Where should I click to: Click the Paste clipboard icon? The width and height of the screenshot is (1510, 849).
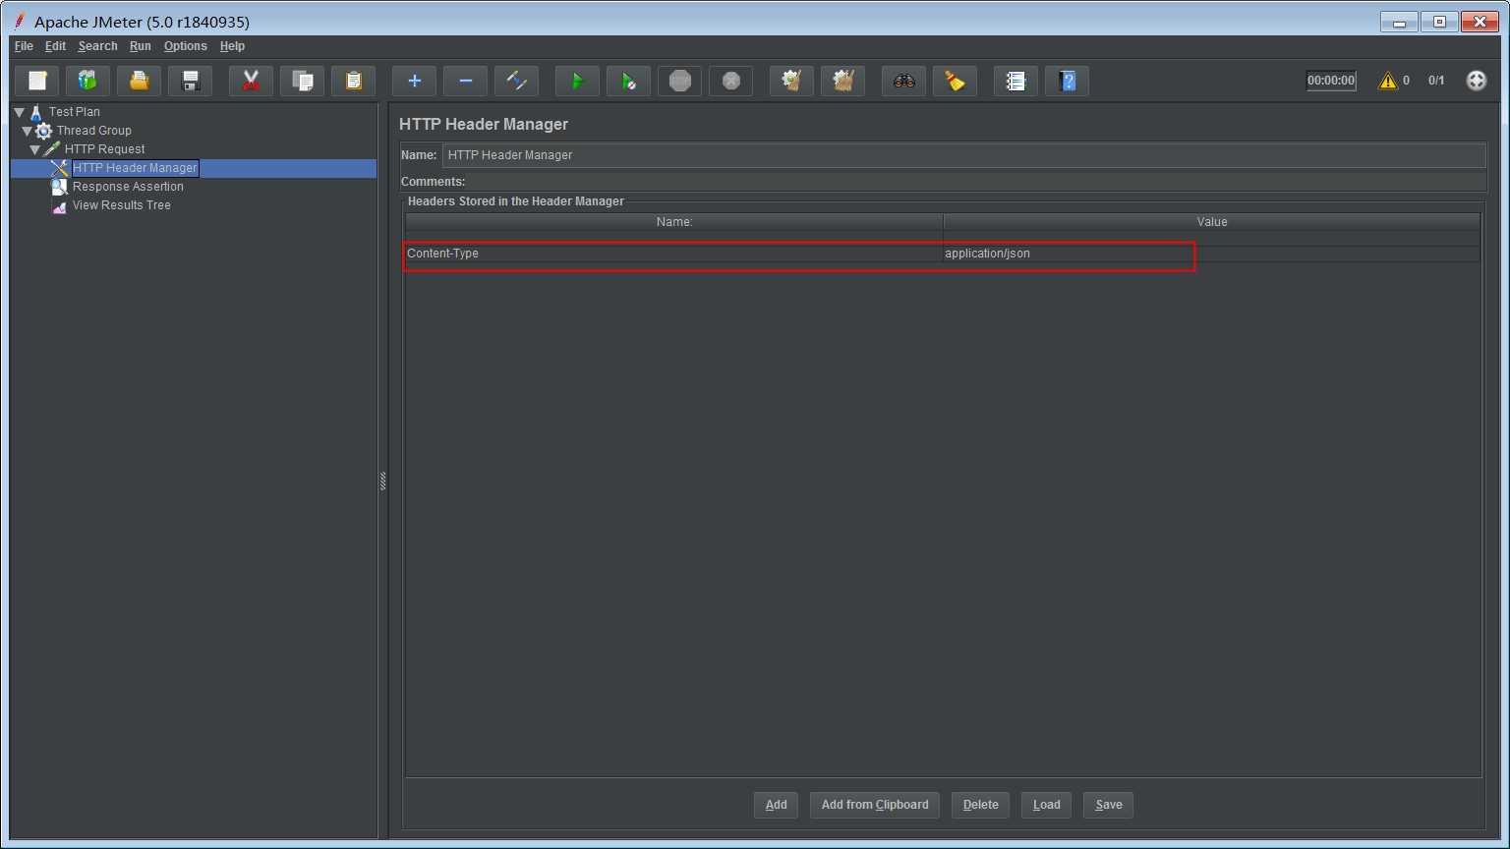354,81
